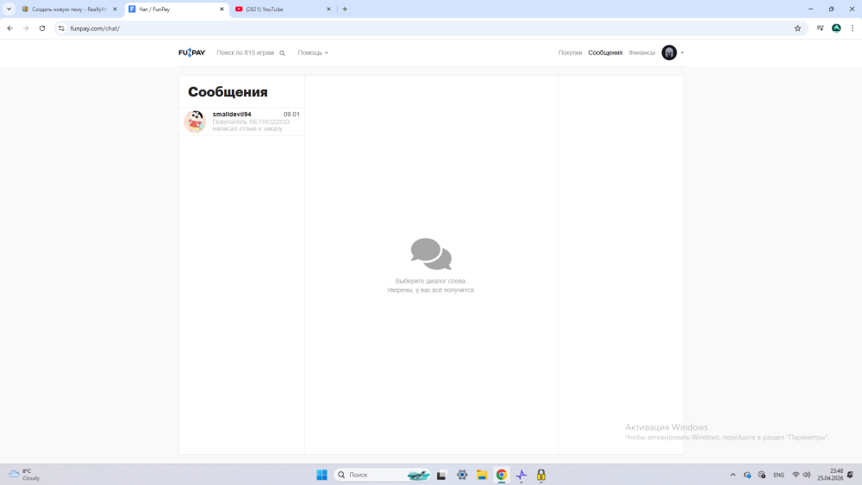Viewport: 862px width, 485px height.
Task: Go to the Финансы page
Action: [x=641, y=53]
